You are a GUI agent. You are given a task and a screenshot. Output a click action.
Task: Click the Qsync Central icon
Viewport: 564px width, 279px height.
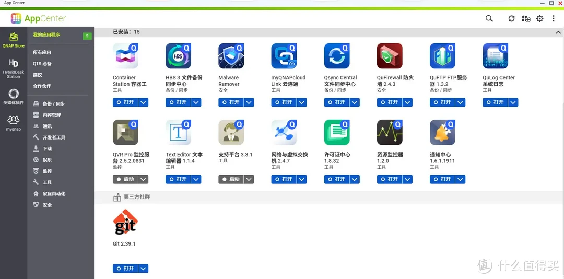[x=337, y=56]
